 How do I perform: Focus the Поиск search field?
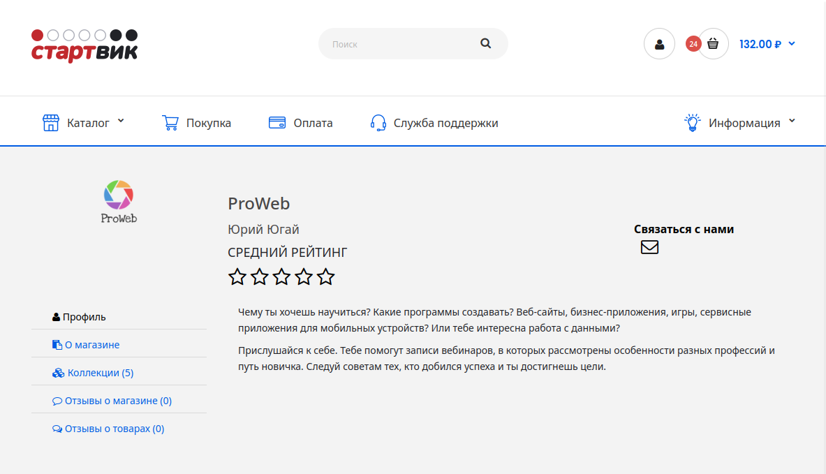pos(398,44)
